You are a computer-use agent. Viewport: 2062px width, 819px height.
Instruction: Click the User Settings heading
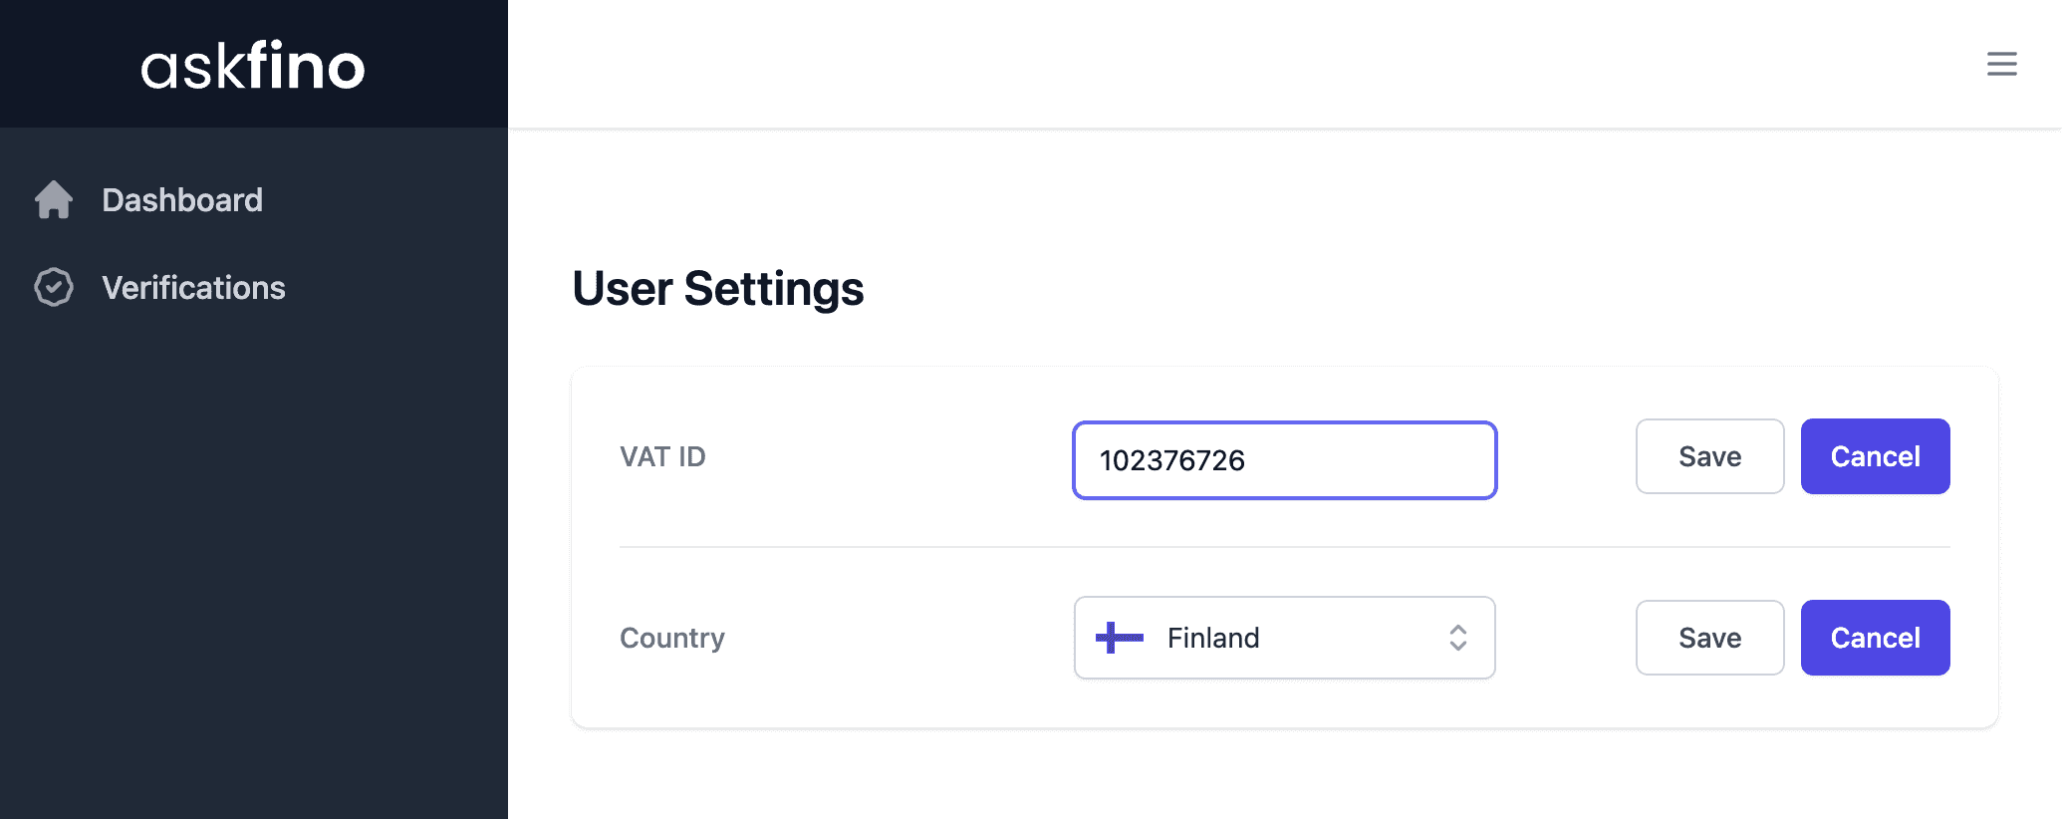[x=717, y=289]
